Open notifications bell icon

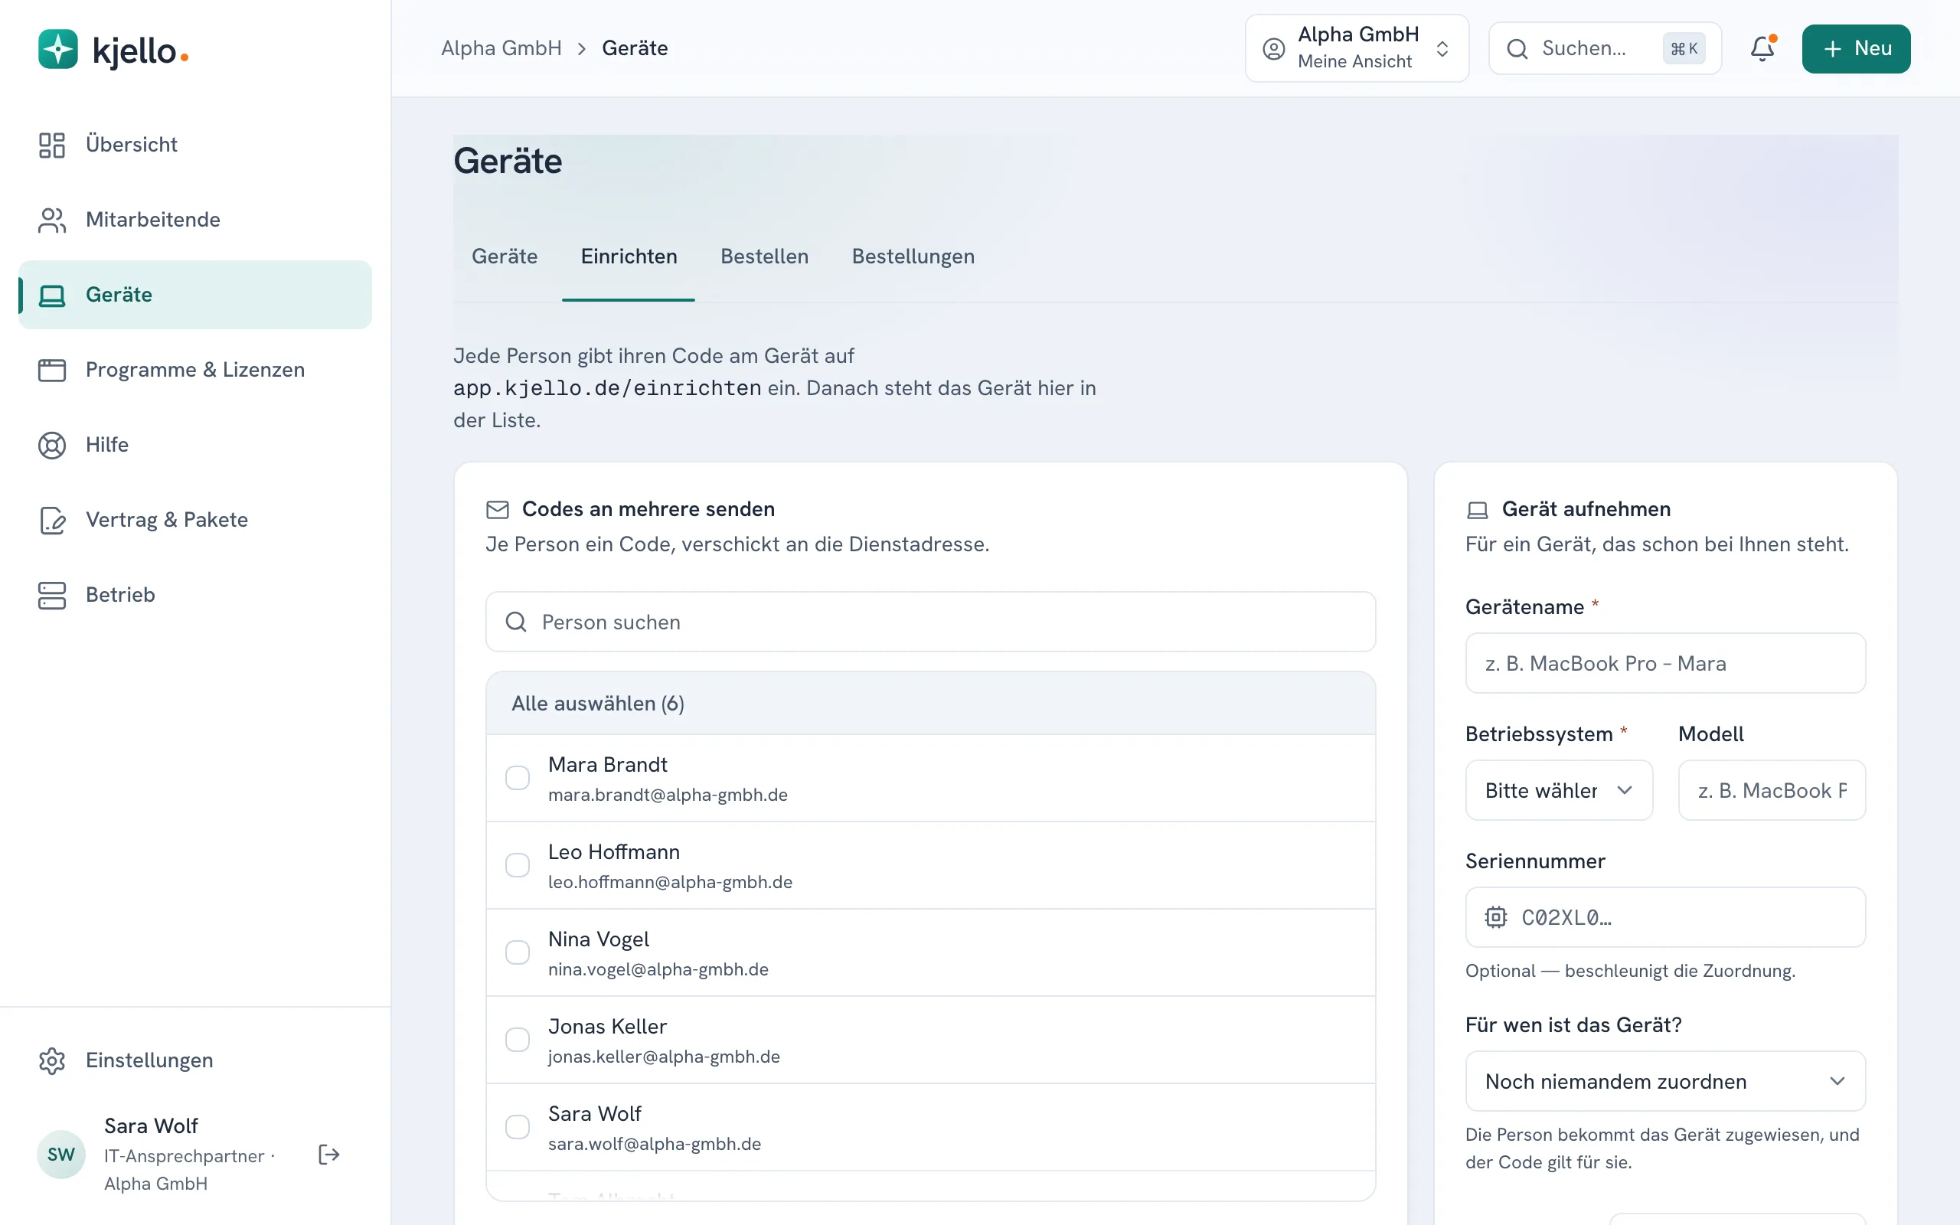1762,48
